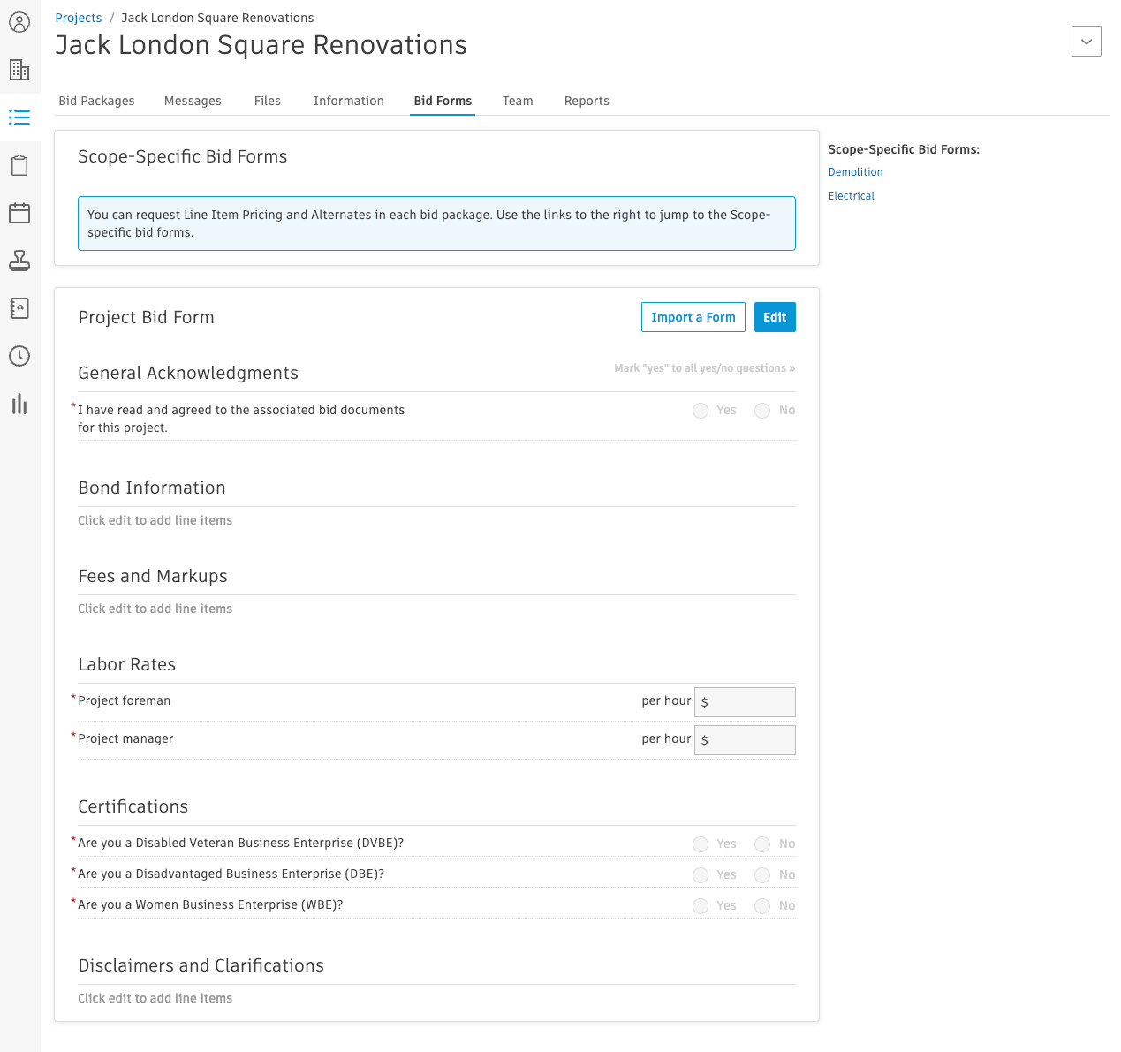This screenshot has height=1052, width=1121.
Task: Switch to the Files tab
Action: [x=268, y=101]
